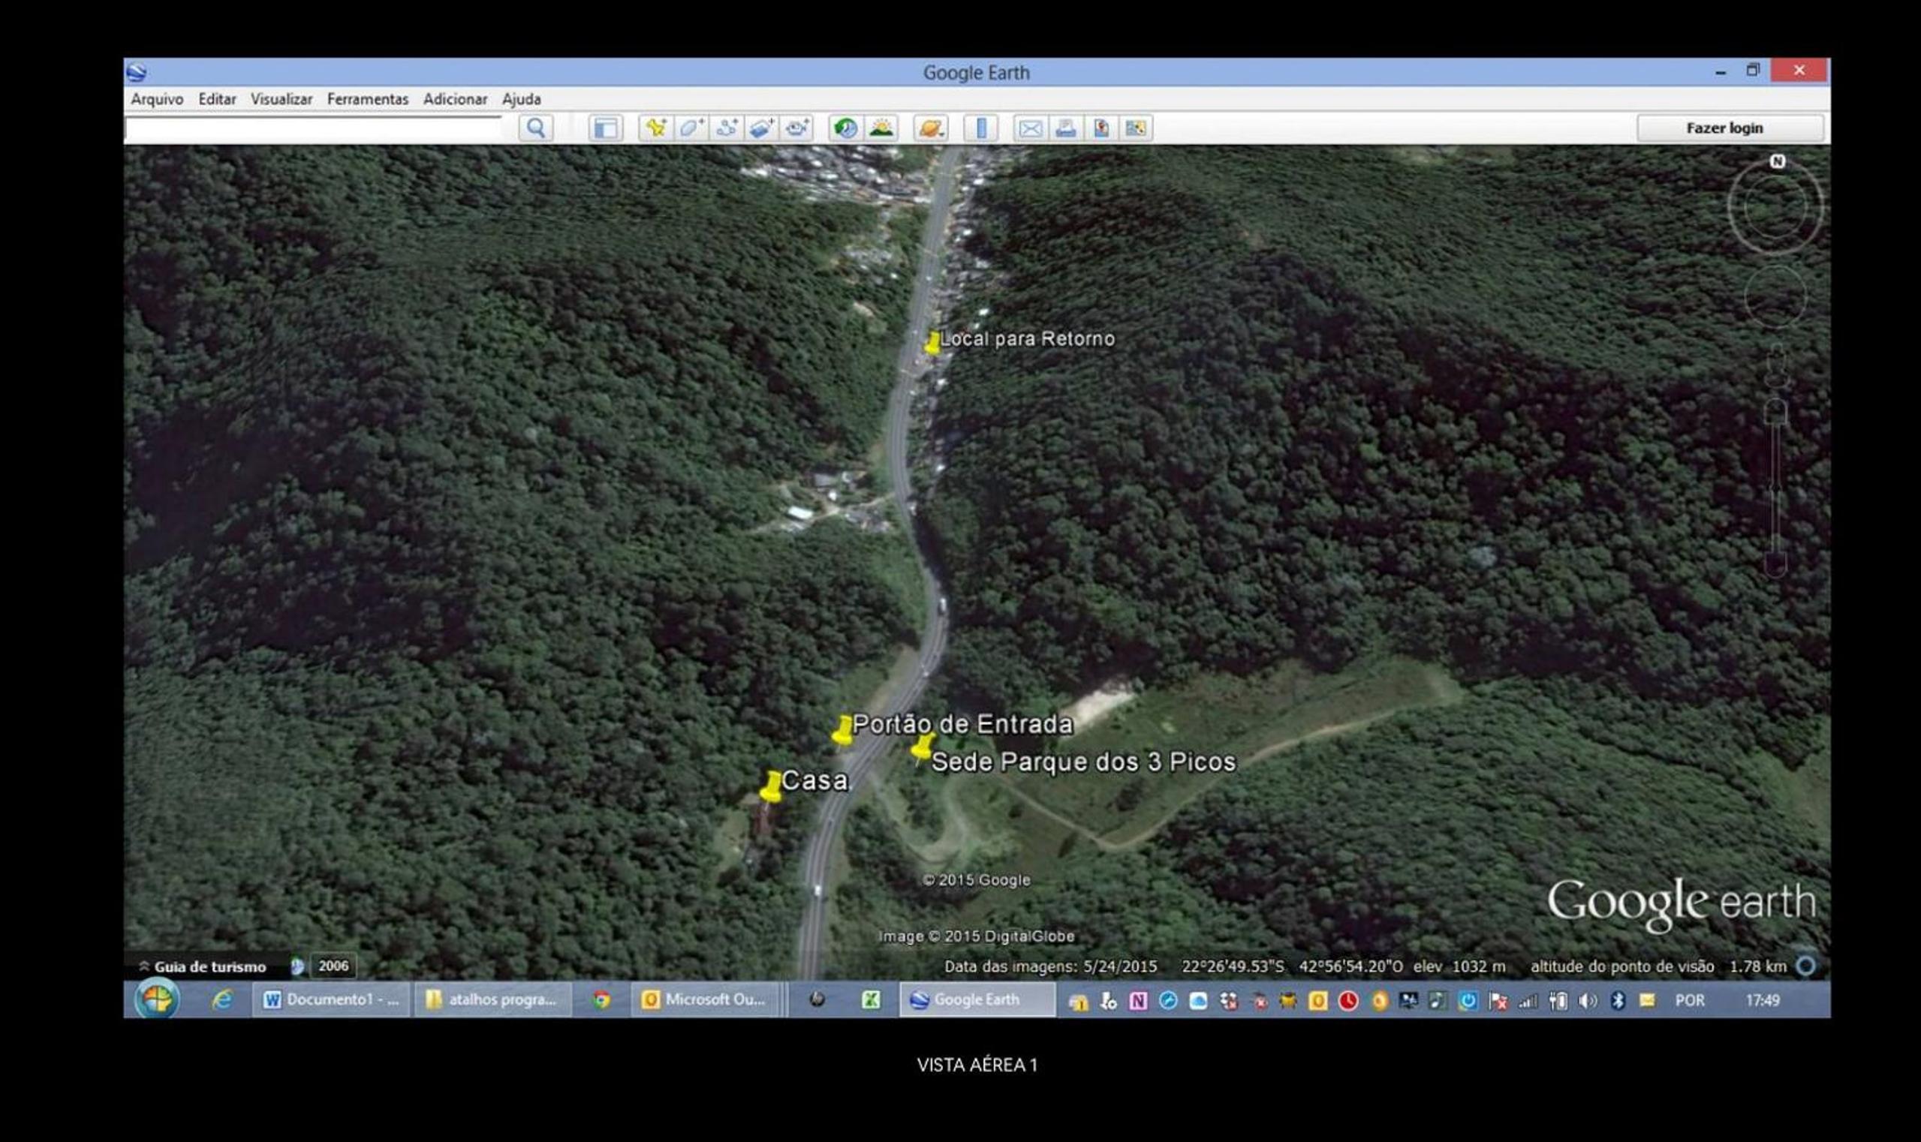Click the streaming status ring indicator

(x=1805, y=966)
